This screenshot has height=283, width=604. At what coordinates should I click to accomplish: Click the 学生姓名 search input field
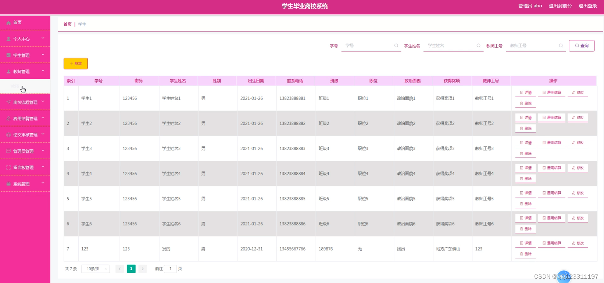453,46
